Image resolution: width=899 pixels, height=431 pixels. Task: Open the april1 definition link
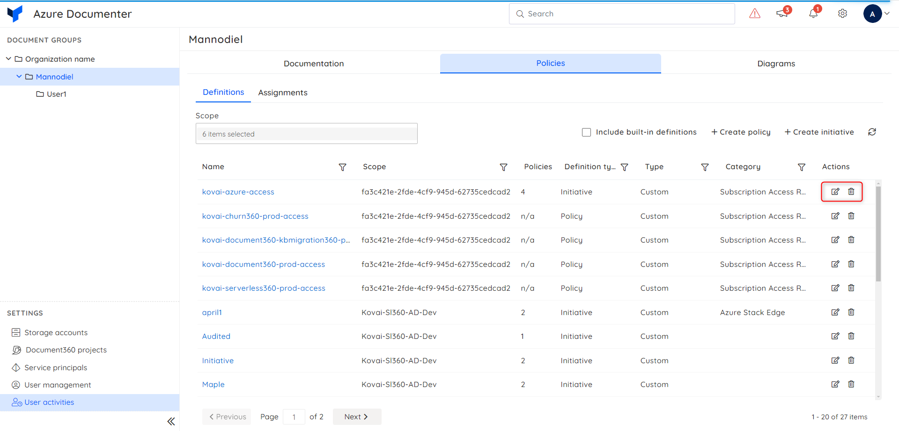tap(212, 312)
